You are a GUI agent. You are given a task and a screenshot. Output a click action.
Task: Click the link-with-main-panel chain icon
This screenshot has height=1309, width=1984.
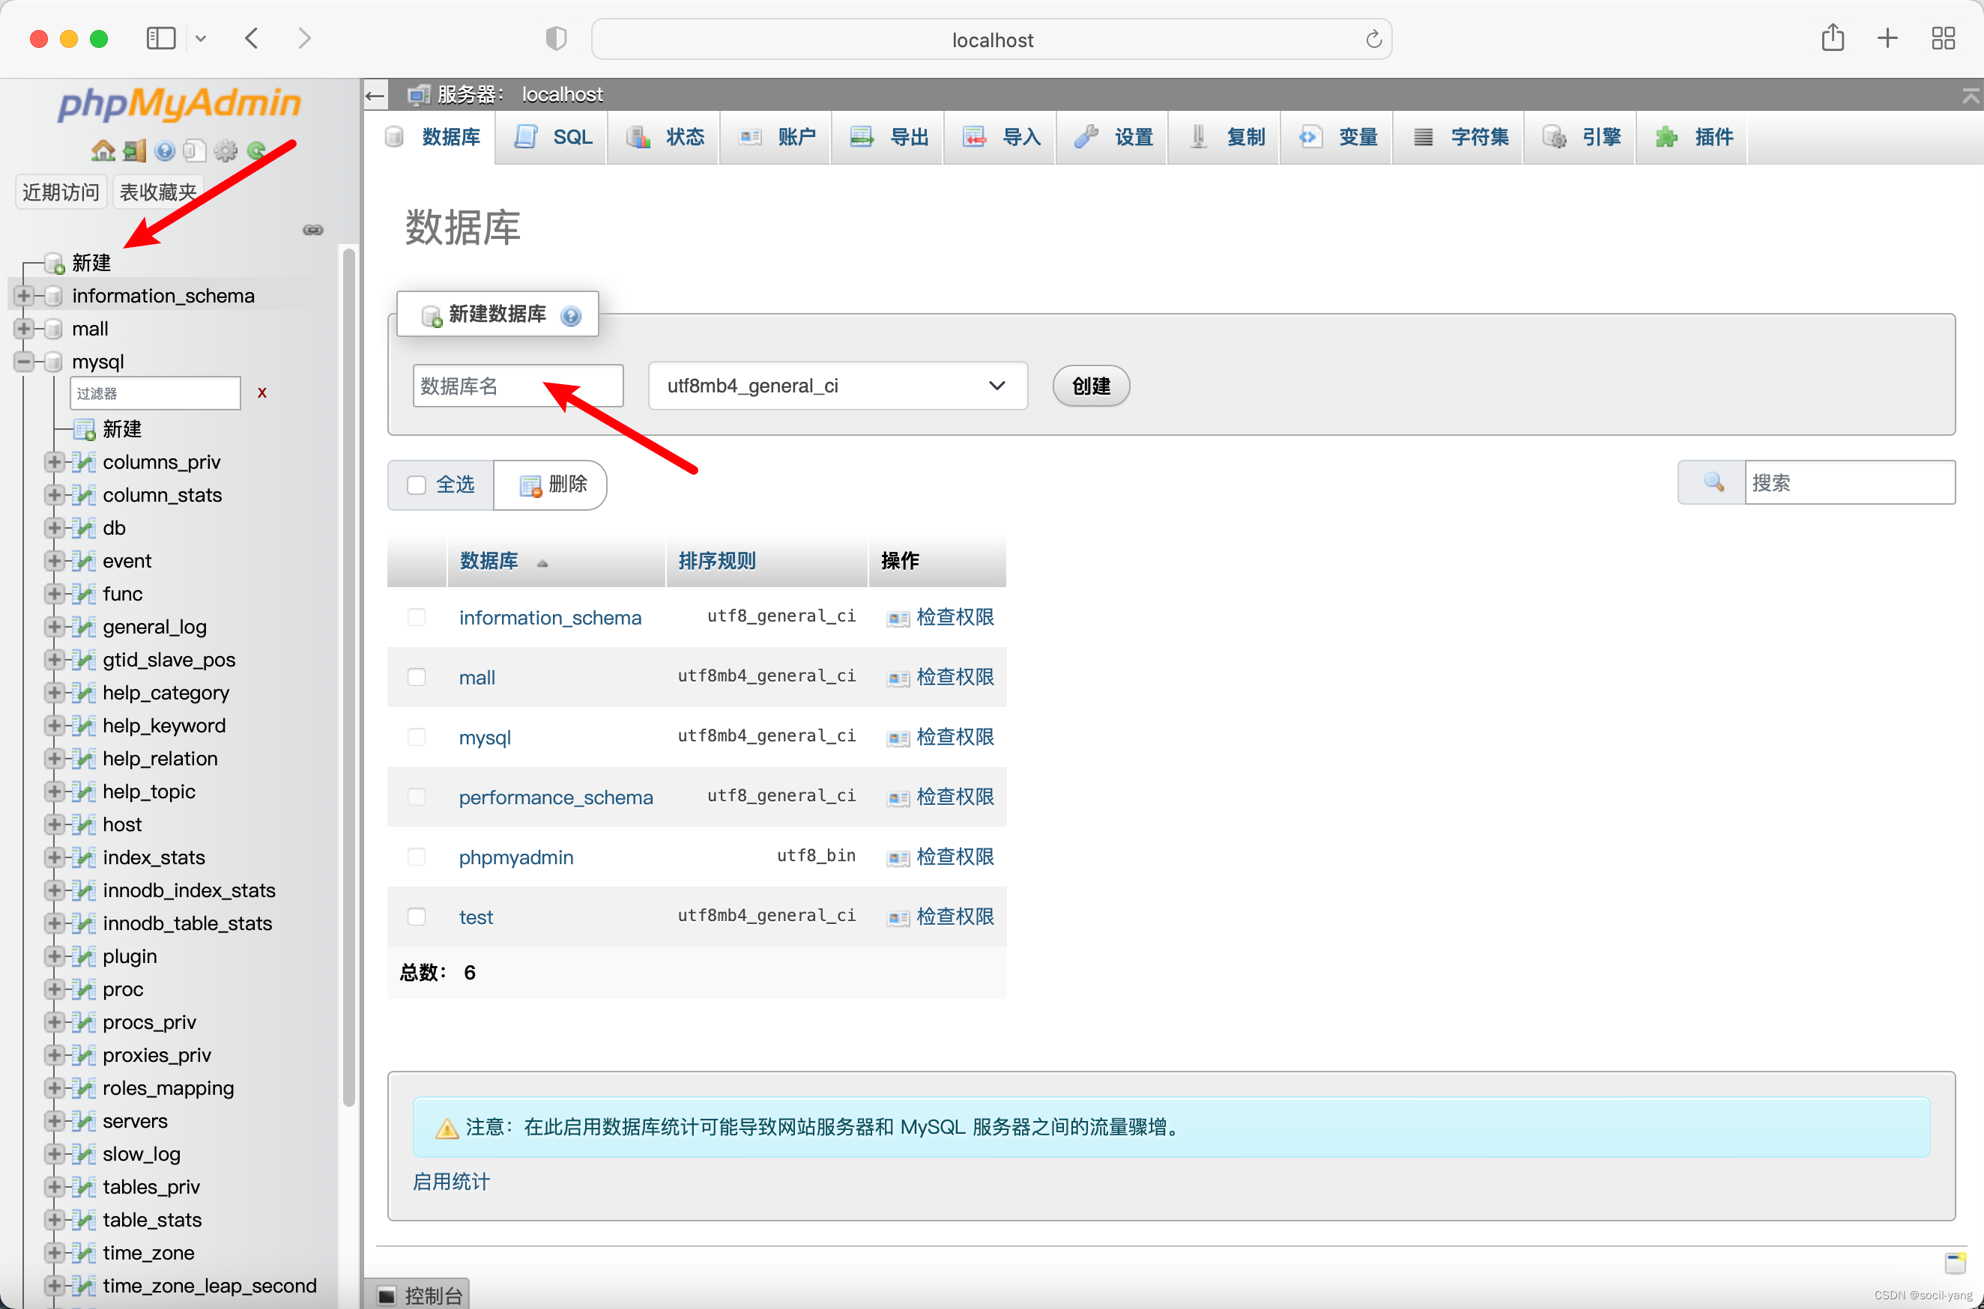313,230
